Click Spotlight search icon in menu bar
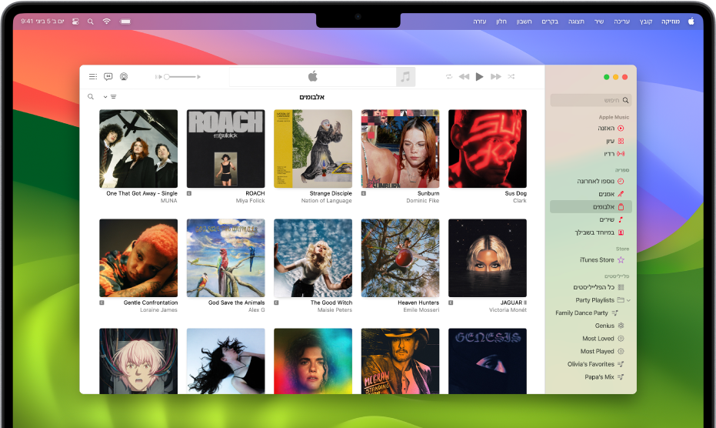Viewport: 716px width, 428px height. [91, 22]
